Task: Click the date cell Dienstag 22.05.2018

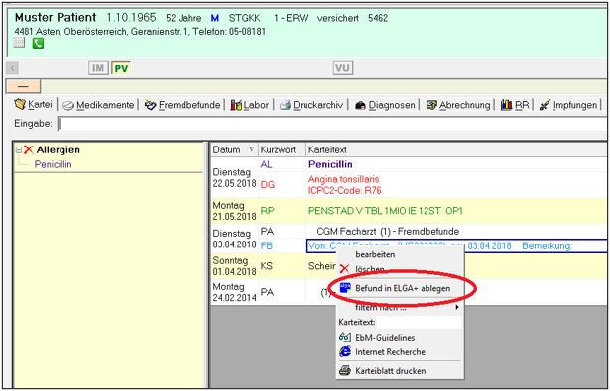Action: [x=235, y=178]
